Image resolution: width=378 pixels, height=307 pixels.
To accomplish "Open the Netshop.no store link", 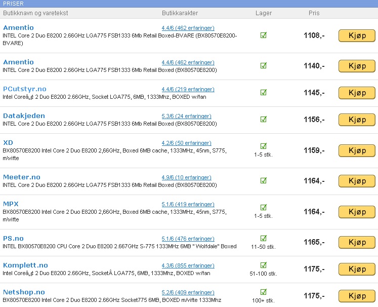I will click(24, 292).
